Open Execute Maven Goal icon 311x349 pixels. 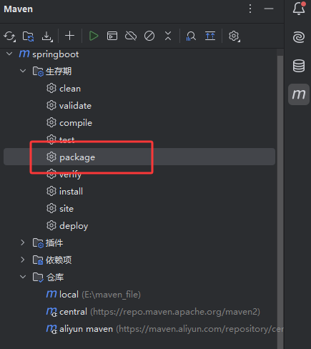point(112,36)
